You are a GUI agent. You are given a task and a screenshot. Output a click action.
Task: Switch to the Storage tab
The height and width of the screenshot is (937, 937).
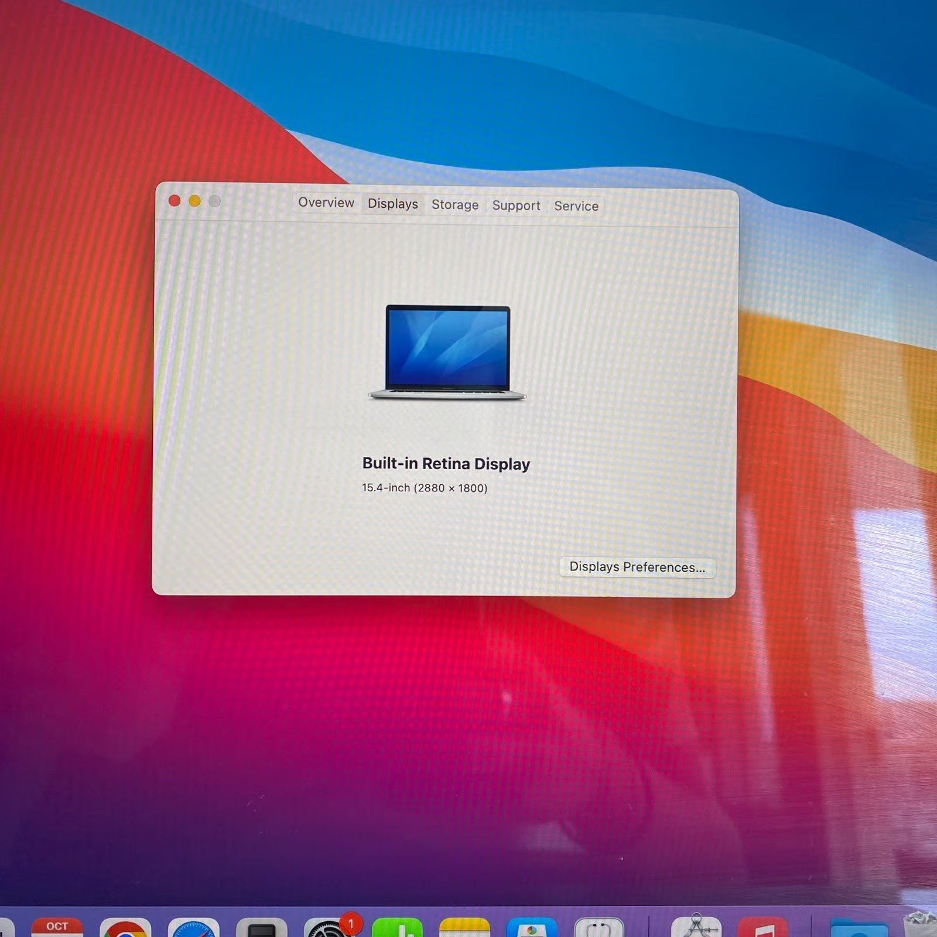pos(455,205)
